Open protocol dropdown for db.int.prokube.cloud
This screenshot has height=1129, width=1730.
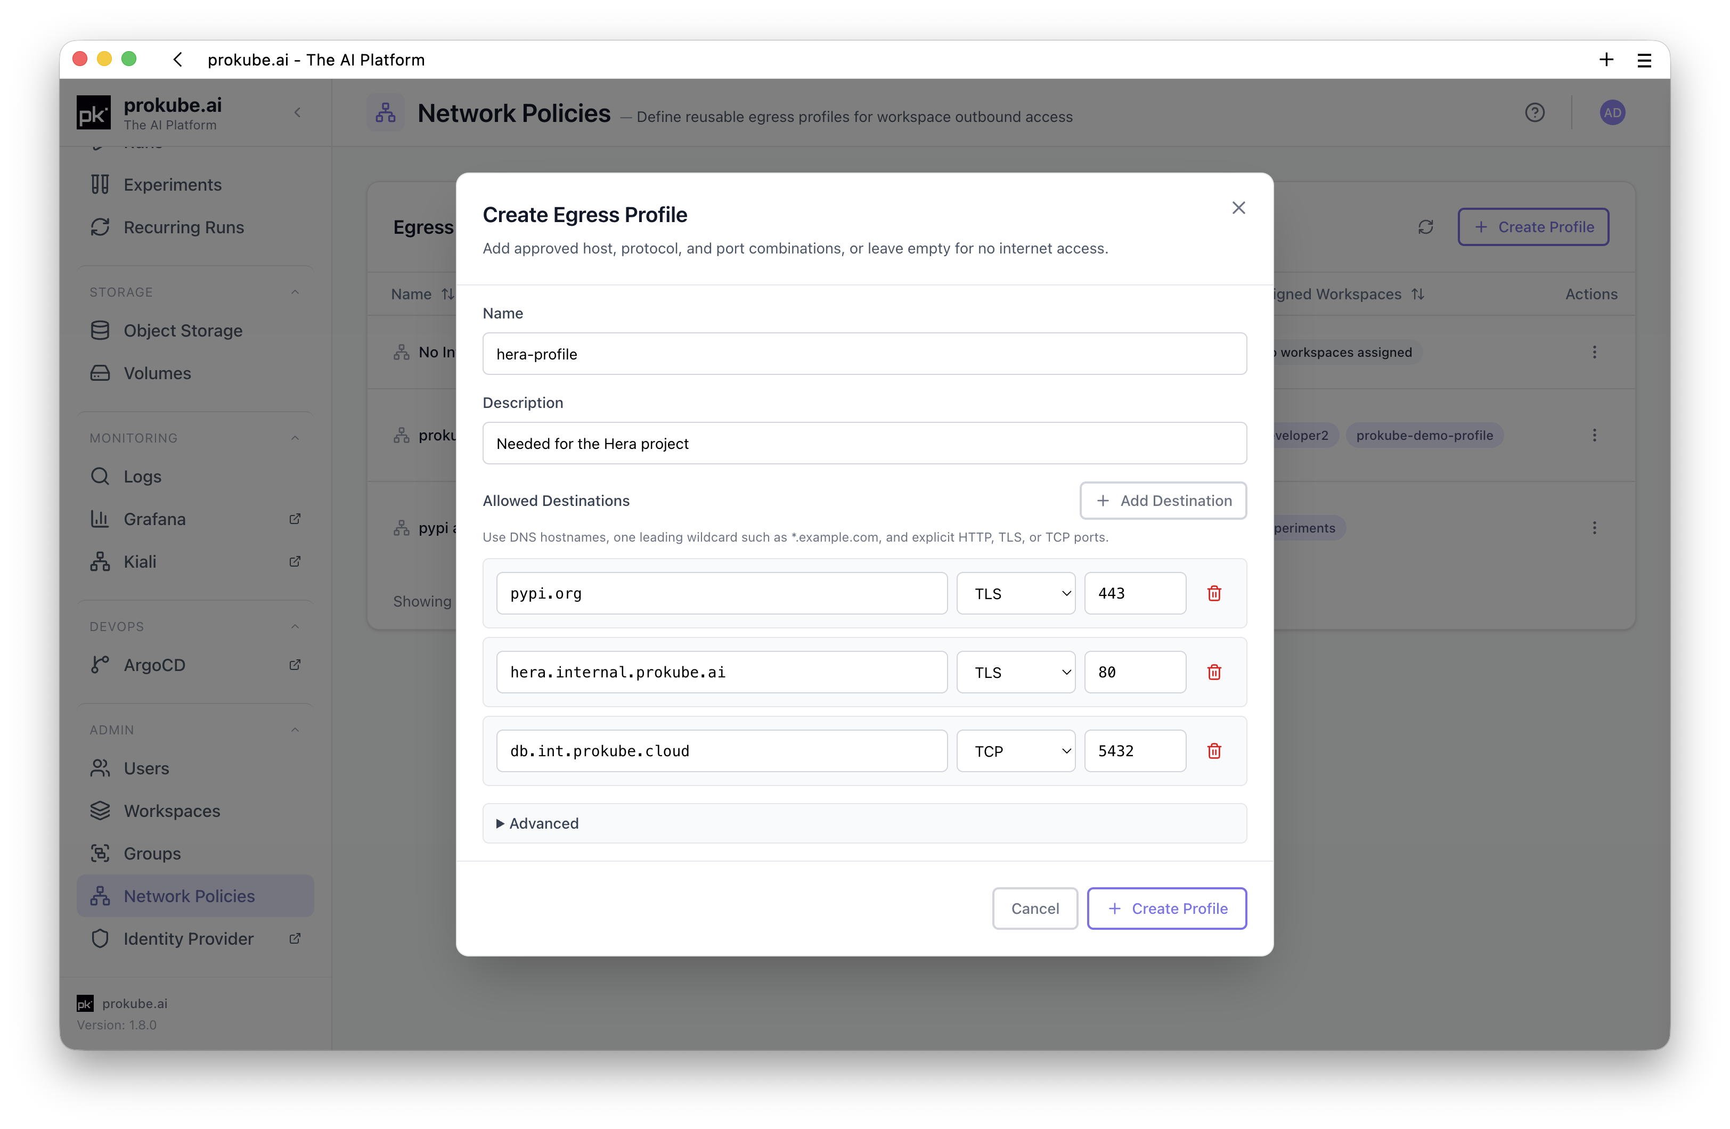(x=1015, y=750)
